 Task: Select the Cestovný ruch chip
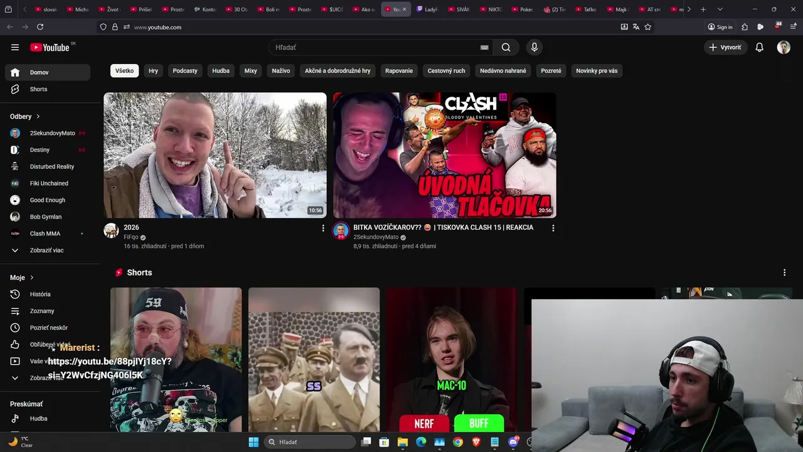click(447, 71)
